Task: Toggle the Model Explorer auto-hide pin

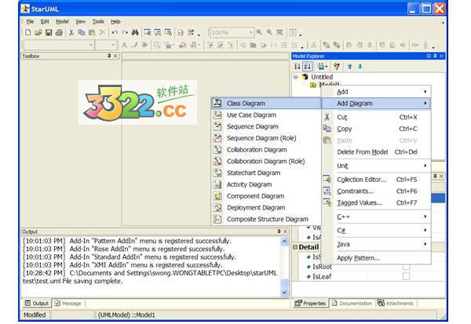Action: pos(435,56)
